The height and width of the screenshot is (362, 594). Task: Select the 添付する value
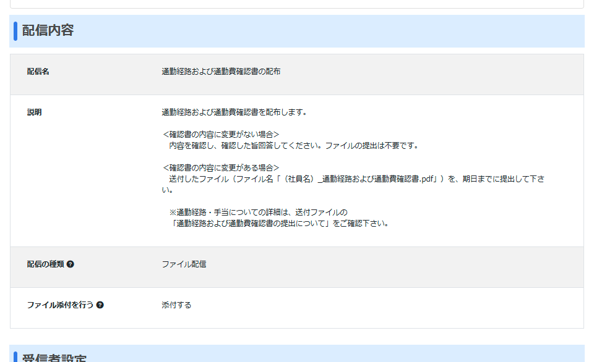tap(176, 305)
